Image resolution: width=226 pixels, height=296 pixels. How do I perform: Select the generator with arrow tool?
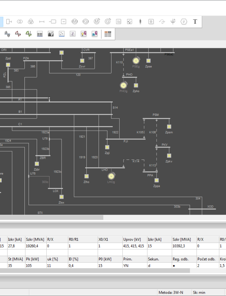108,21
